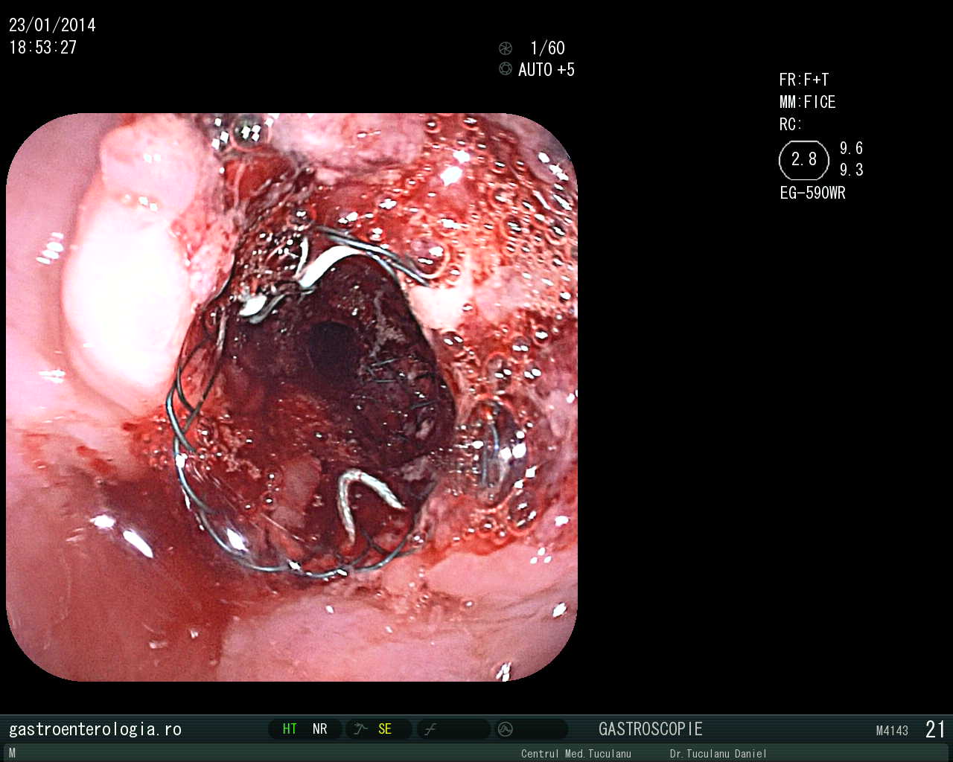Click the MM:FICE mode label
The width and height of the screenshot is (953, 762).
pos(808,102)
